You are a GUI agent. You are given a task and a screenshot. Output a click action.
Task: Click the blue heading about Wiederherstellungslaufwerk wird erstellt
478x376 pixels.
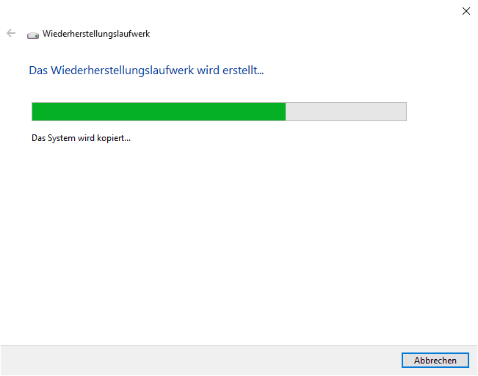coord(146,70)
